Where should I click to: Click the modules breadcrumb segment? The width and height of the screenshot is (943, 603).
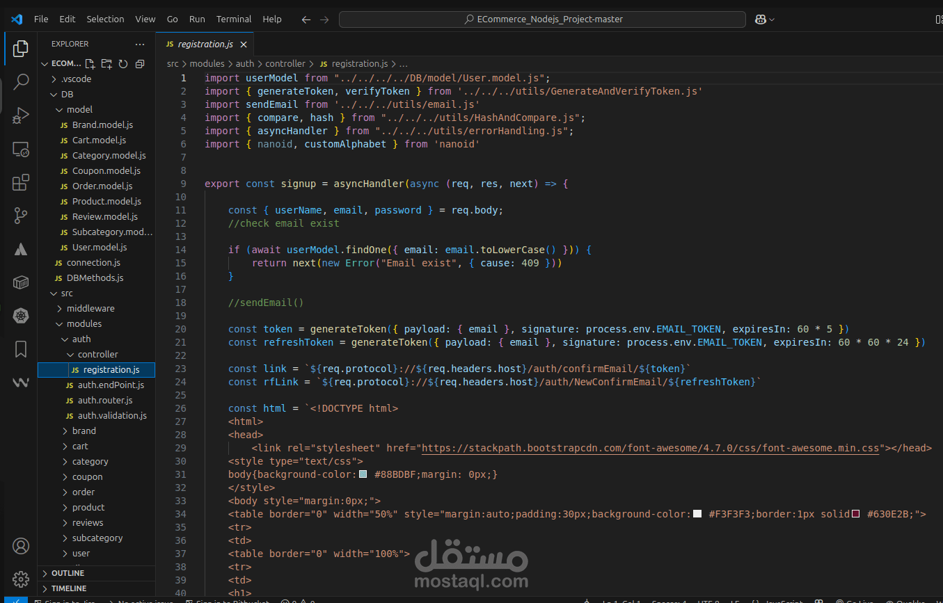(207, 64)
